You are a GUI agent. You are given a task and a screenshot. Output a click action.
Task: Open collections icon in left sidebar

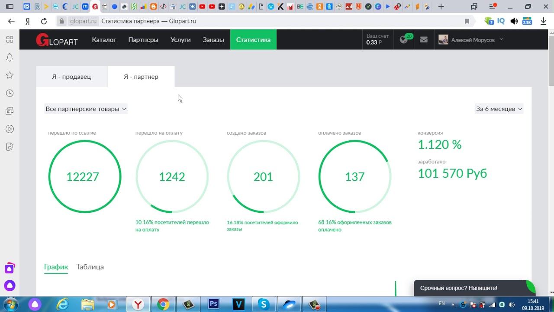tap(10, 111)
